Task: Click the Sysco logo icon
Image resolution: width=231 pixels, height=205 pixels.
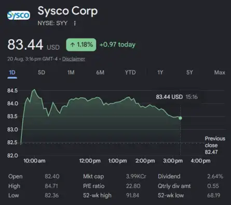Action: [x=19, y=15]
